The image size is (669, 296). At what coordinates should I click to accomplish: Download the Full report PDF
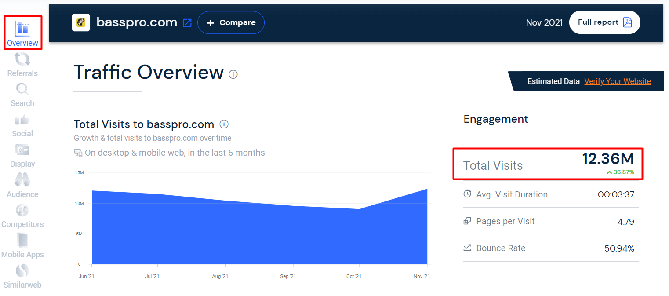tap(604, 22)
